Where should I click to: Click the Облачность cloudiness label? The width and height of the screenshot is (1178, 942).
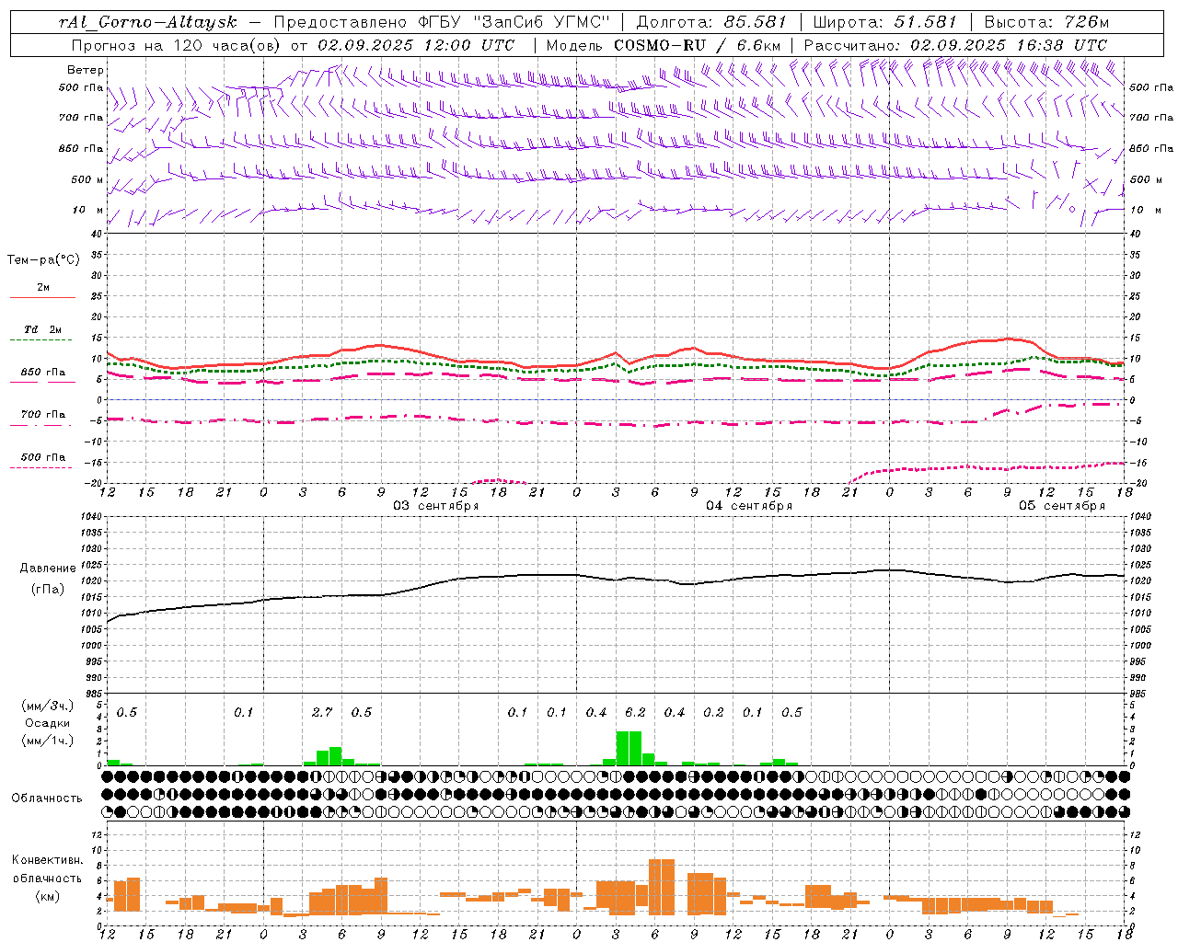46,798
